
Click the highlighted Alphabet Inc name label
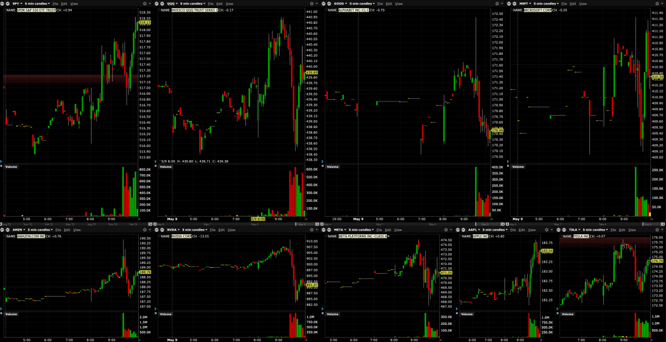(x=355, y=10)
